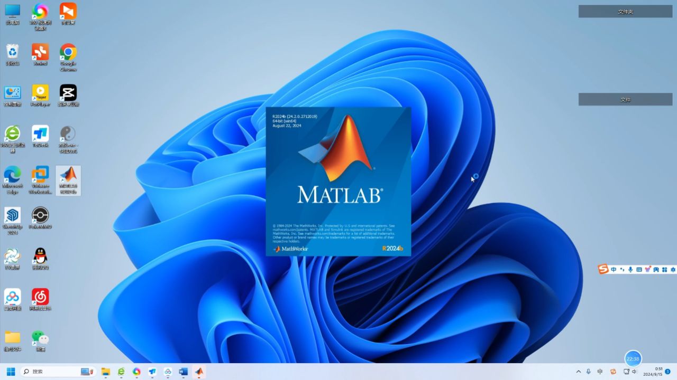
Task: Open the Xmind desktop icon
Action: click(40, 53)
